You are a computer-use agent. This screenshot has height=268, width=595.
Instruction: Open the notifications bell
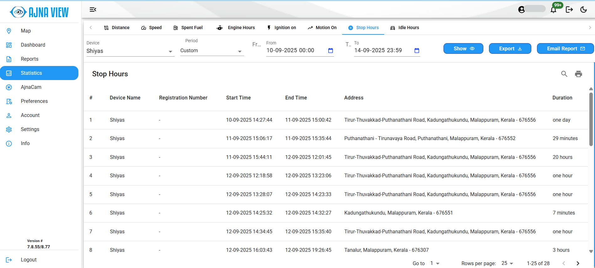pos(553,10)
